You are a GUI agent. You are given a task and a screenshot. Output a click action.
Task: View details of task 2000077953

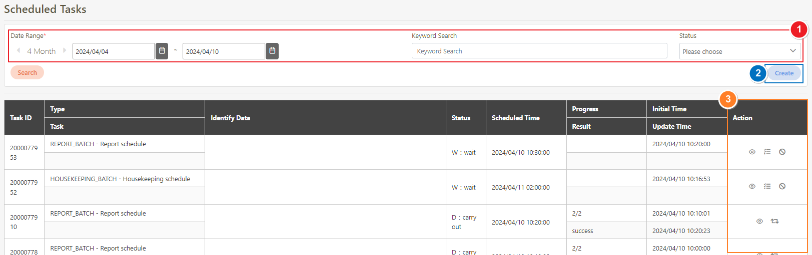point(752,152)
